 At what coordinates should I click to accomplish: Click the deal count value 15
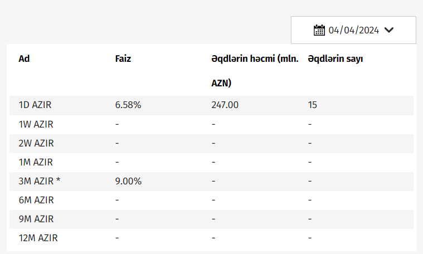pos(312,105)
